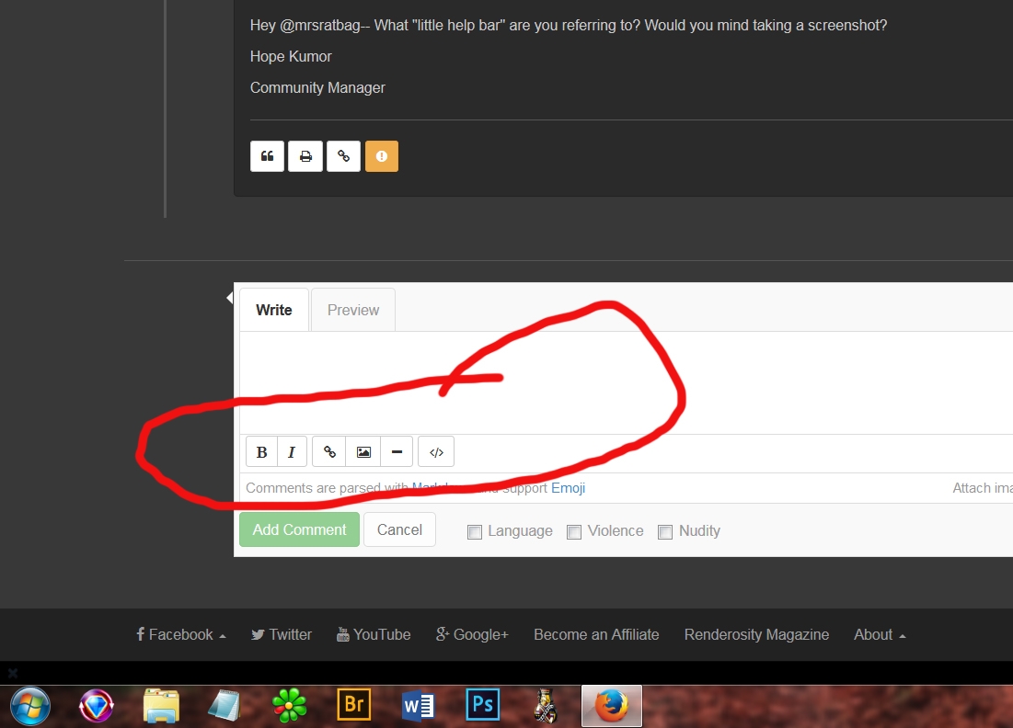Switch to the Write tab
Image resolution: width=1013 pixels, height=728 pixels.
click(x=274, y=310)
